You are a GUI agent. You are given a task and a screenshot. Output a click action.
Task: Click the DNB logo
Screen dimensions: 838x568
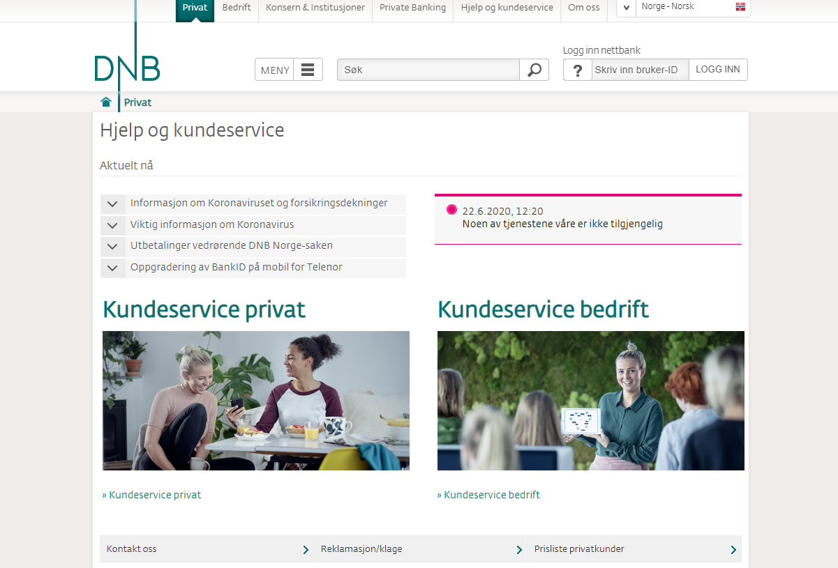point(127,68)
